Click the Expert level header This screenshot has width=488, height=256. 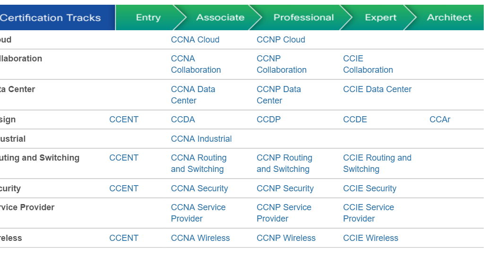(x=380, y=17)
